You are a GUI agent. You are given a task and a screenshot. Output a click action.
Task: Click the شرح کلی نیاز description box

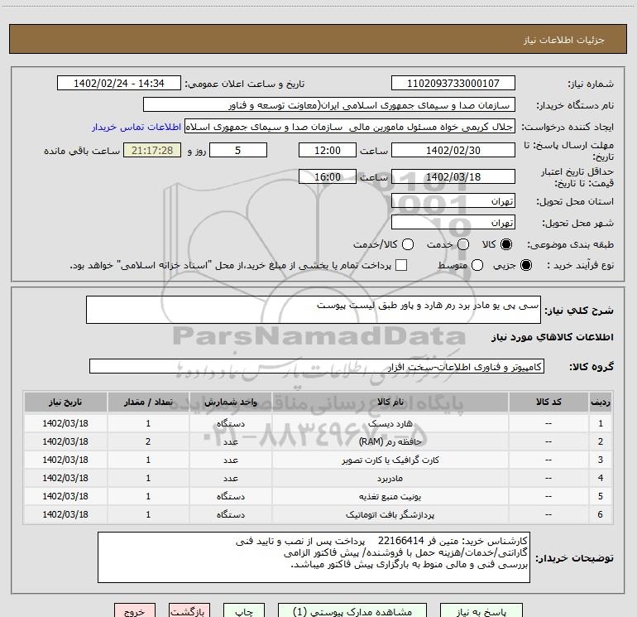point(314,310)
